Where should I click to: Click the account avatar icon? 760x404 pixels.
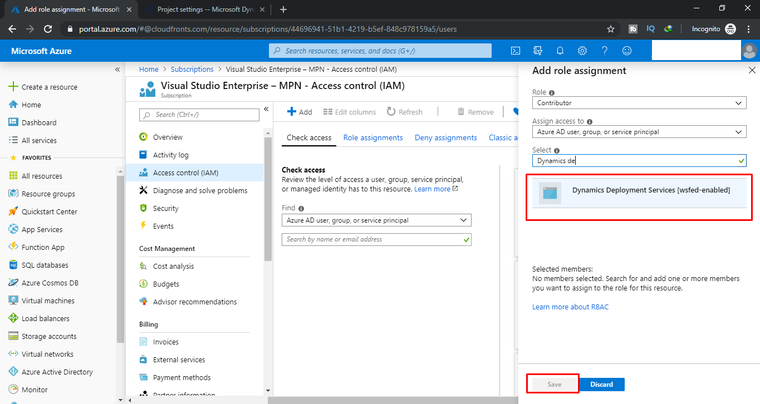click(750, 51)
